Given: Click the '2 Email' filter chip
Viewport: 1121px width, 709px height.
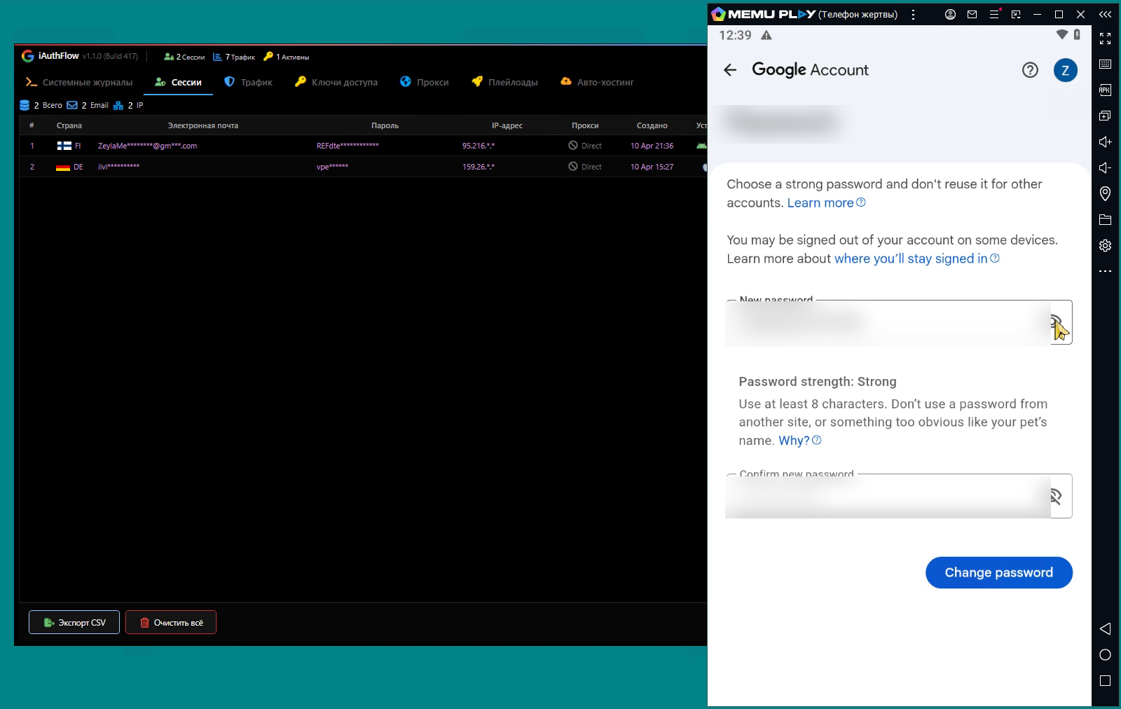Looking at the screenshot, I should (x=88, y=105).
